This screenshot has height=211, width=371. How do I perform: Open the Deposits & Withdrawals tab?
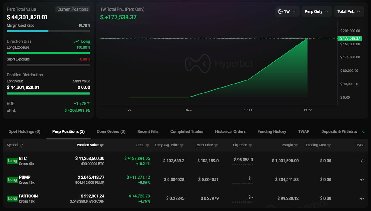(x=339, y=131)
